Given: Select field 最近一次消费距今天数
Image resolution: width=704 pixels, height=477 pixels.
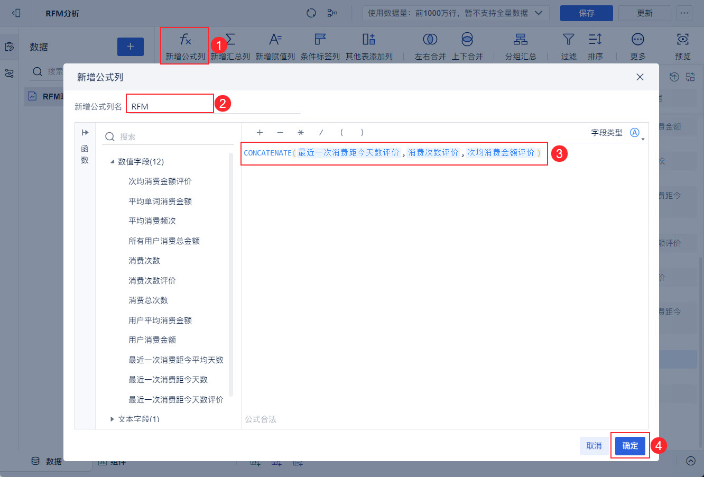Looking at the screenshot, I should pyautogui.click(x=168, y=380).
